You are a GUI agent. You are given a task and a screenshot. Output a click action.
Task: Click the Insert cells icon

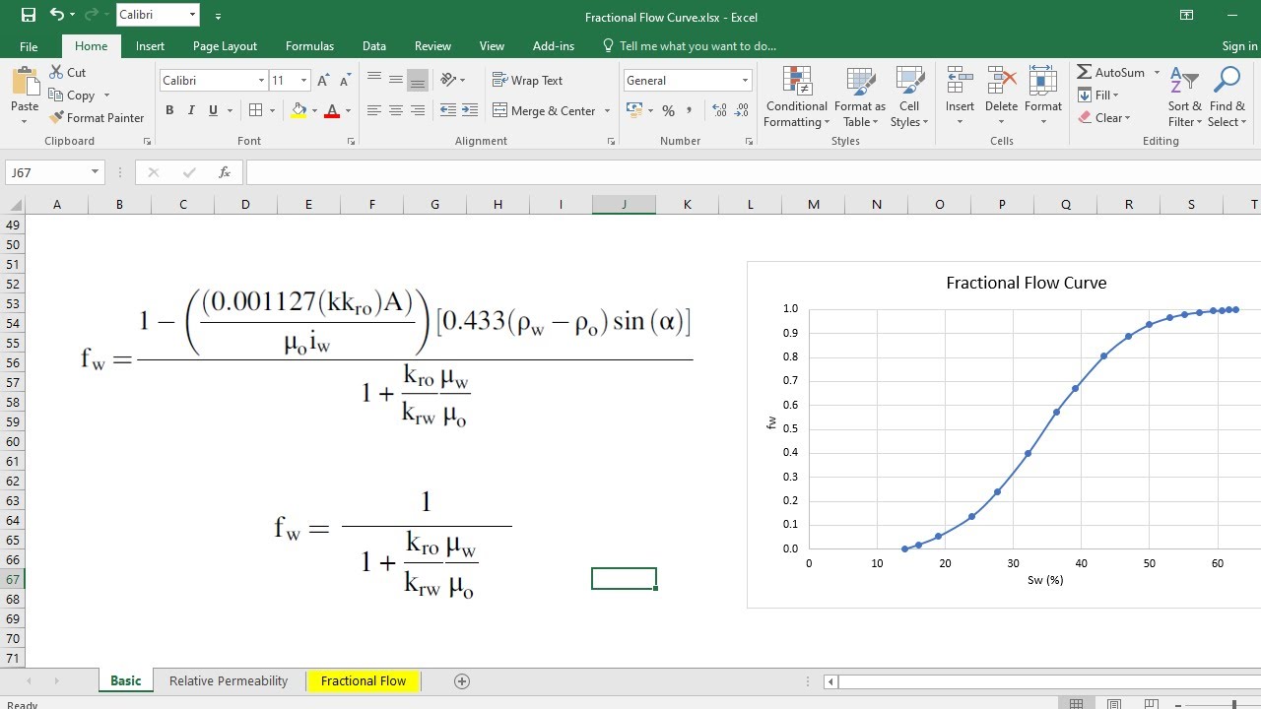pos(960,82)
